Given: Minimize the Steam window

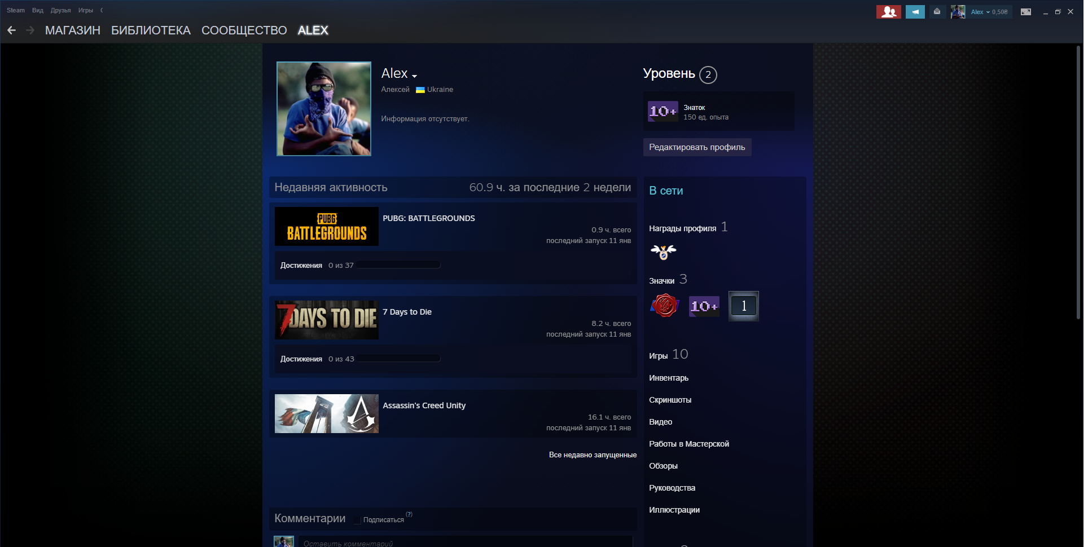Looking at the screenshot, I should (1045, 12).
